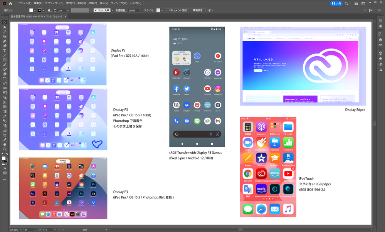This screenshot has height=232, width=385.
Task: Open the artboard number dropdown
Action: tap(55, 230)
